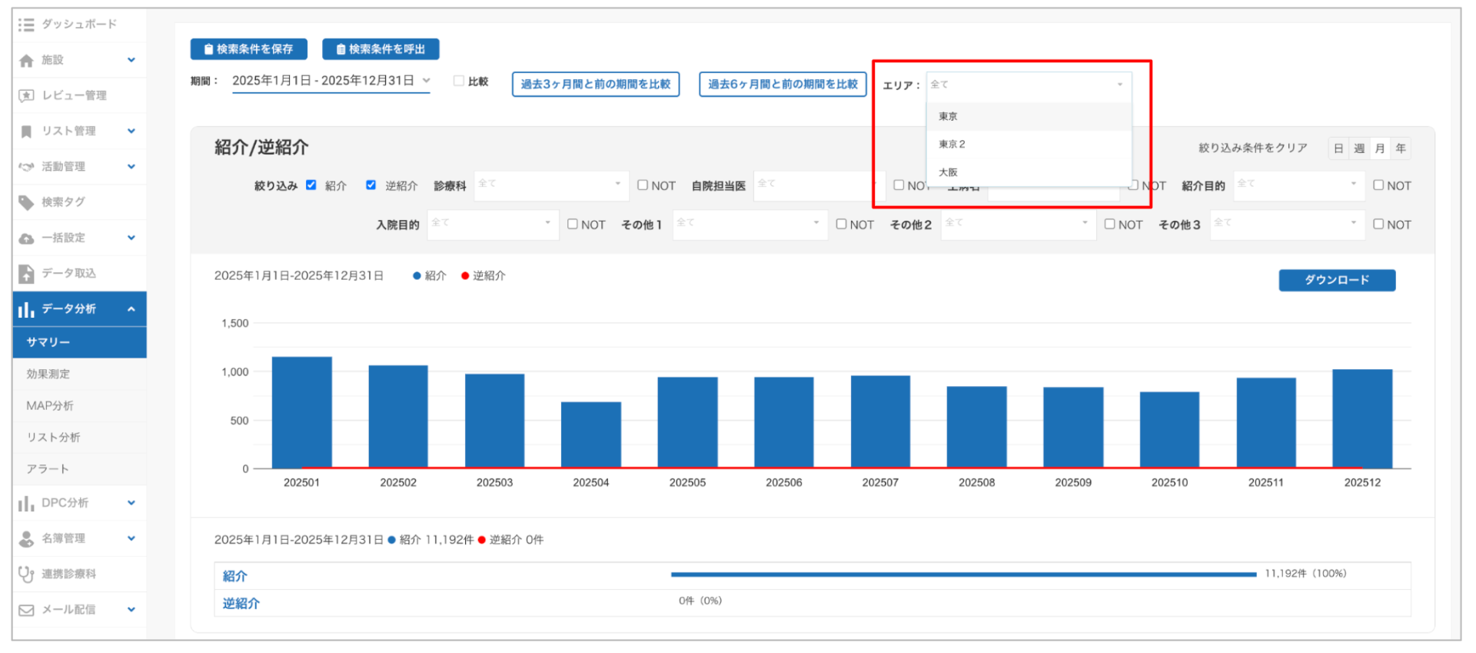The height and width of the screenshot is (653, 1476).
Task: Switch to 週 view tab
Action: pyautogui.click(x=1359, y=148)
